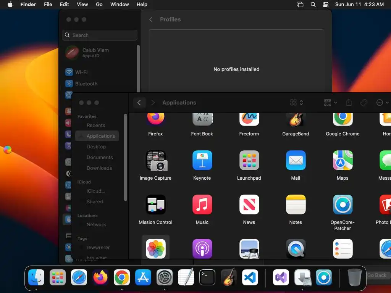Open the Window menu
Image resolution: width=391 pixels, height=293 pixels.
point(120,4)
